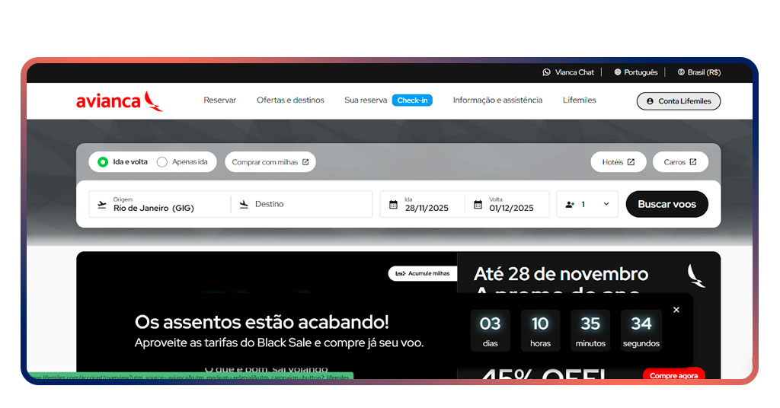Click the passenger icon beside number 1

point(570,204)
